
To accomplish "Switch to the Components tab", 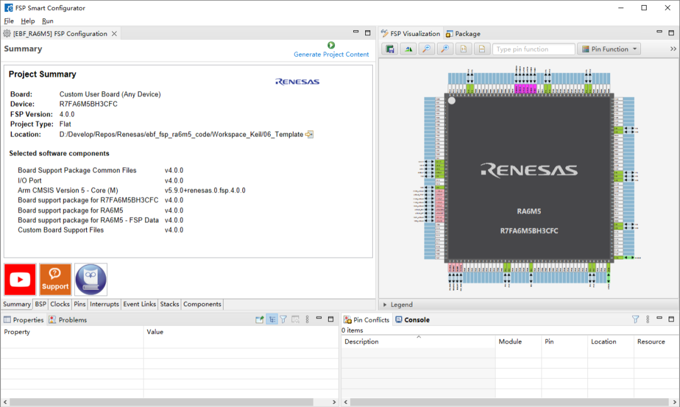I will [x=202, y=304].
